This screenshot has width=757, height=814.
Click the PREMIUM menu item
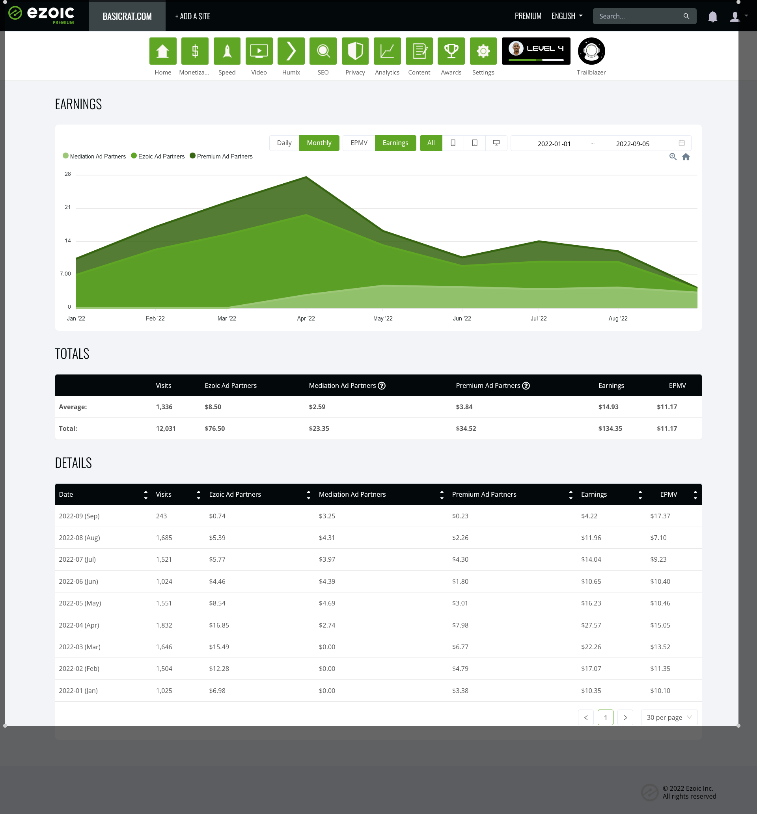(528, 17)
